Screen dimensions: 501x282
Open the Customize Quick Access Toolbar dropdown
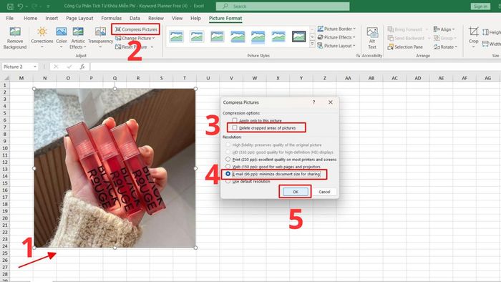pos(48,6)
